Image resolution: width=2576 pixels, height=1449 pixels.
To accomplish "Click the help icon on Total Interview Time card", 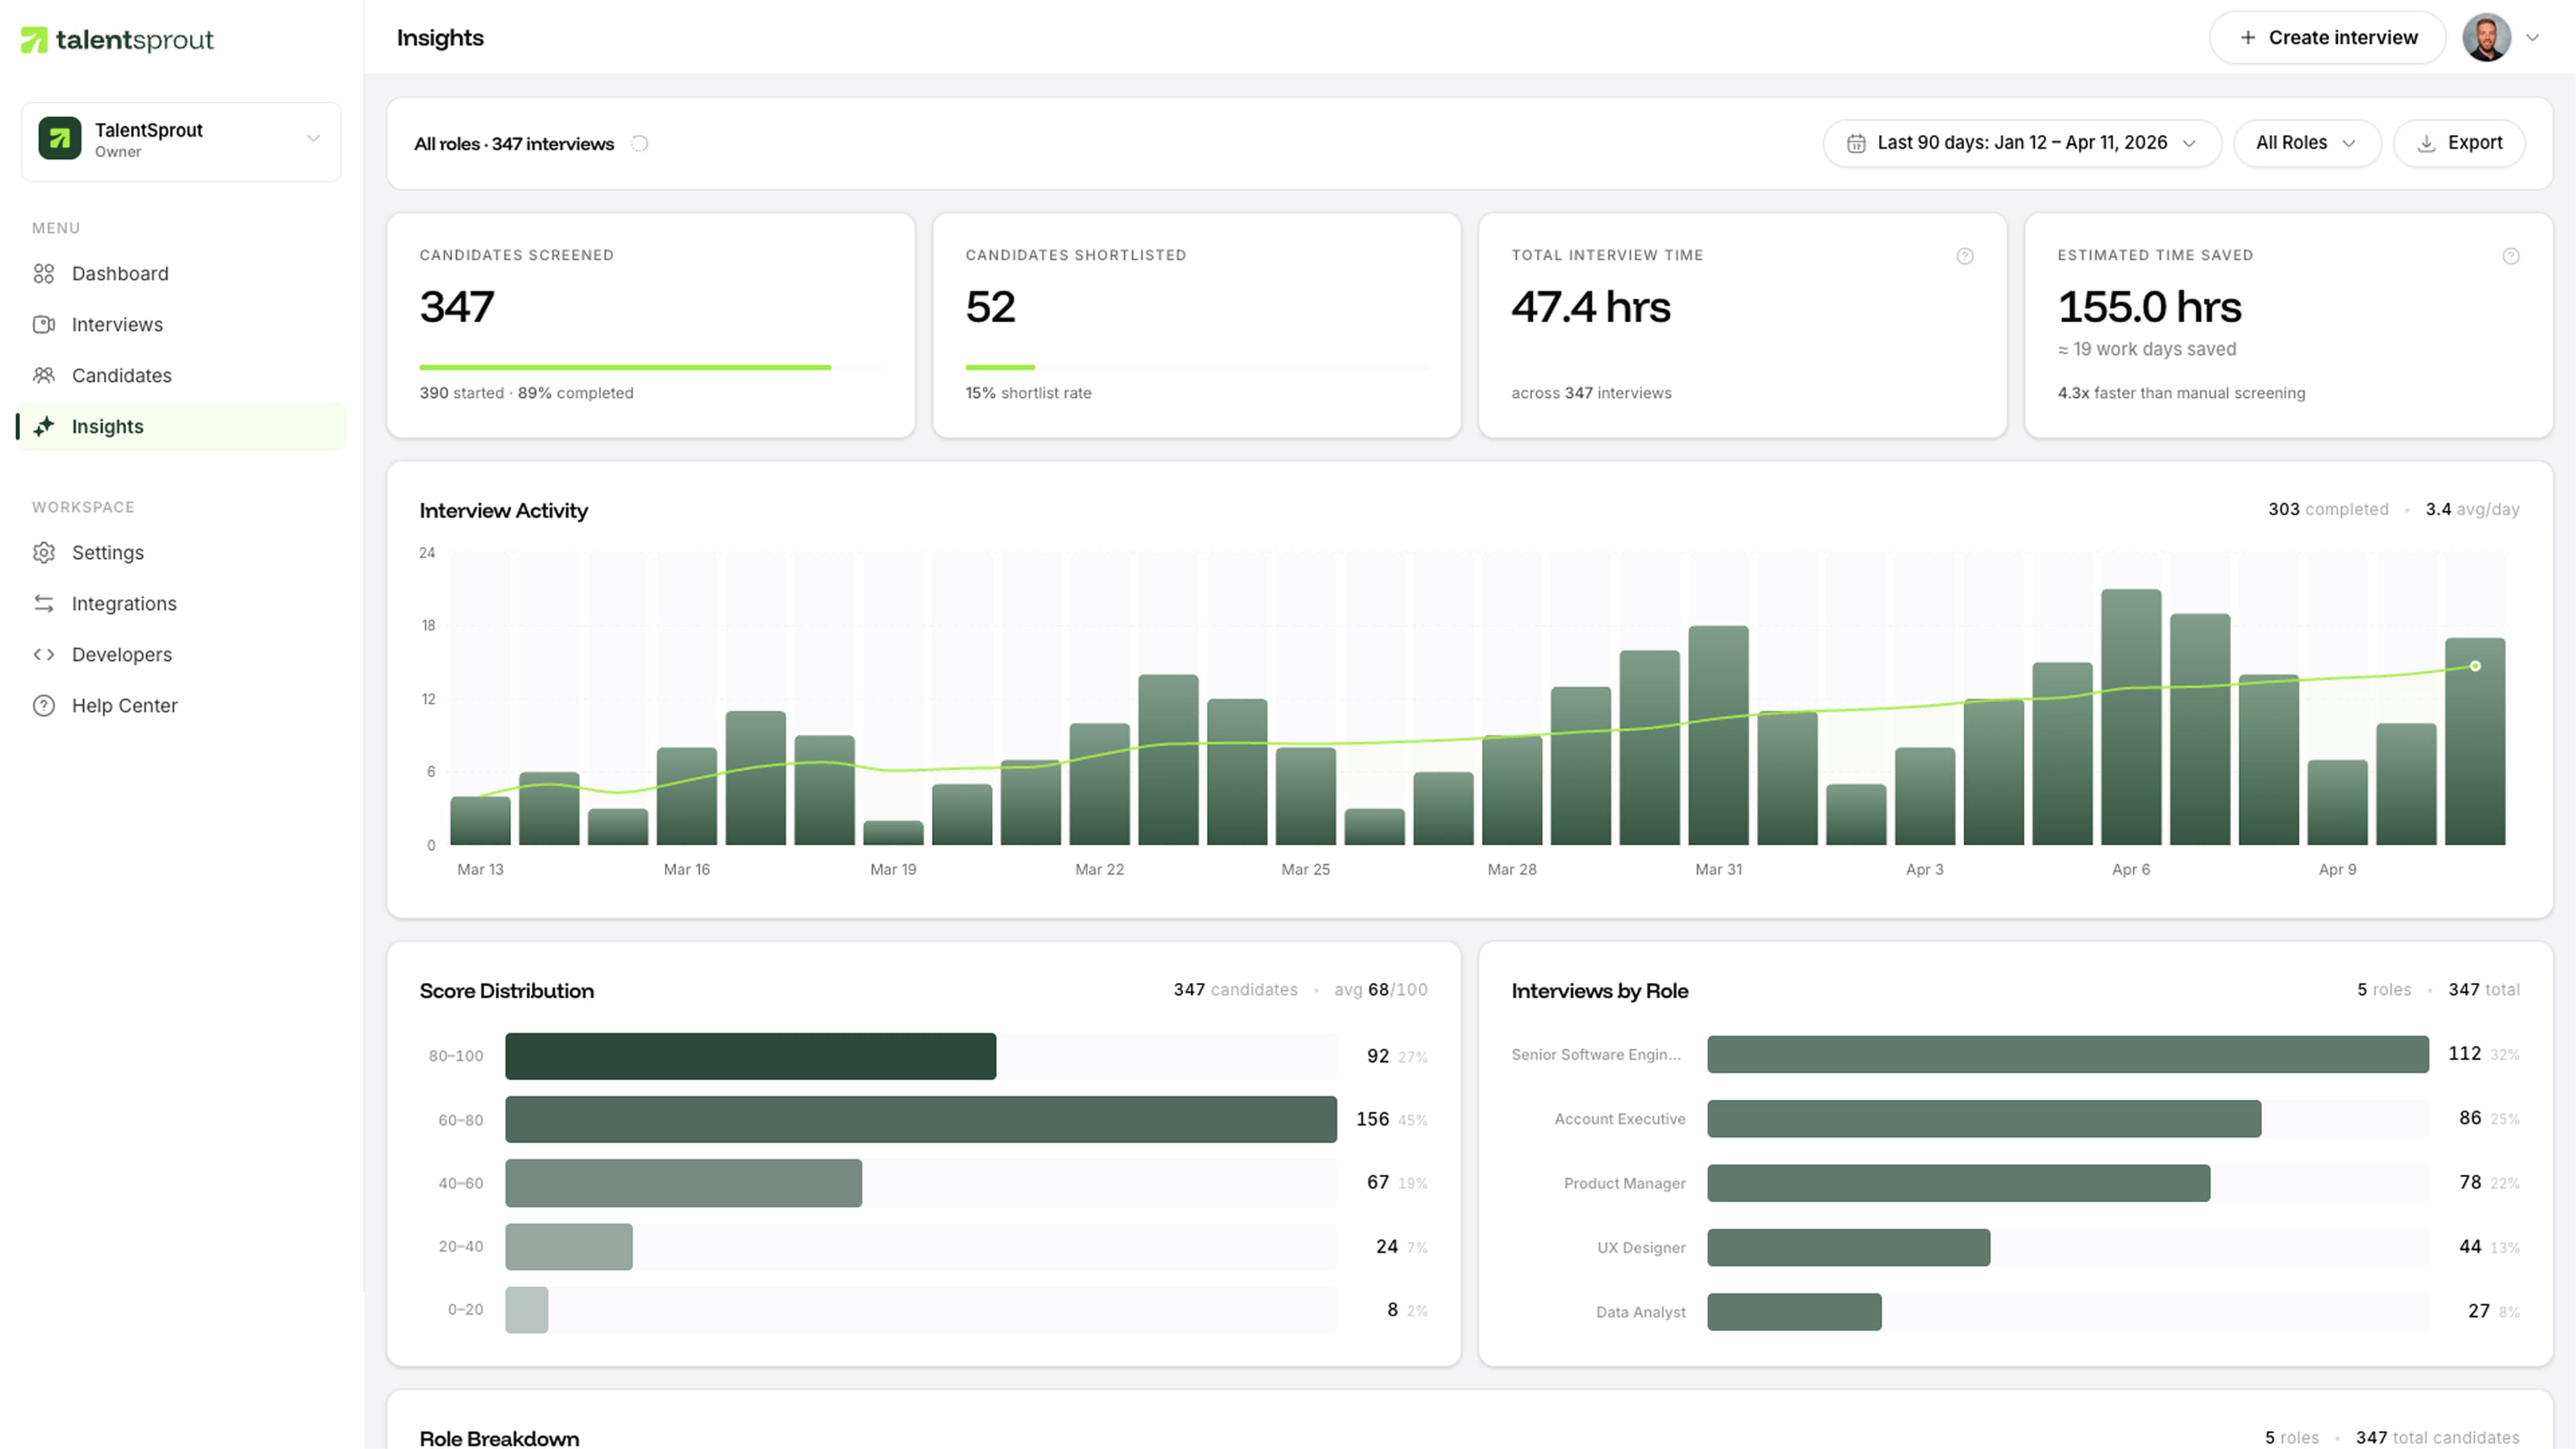I will [x=1964, y=256].
